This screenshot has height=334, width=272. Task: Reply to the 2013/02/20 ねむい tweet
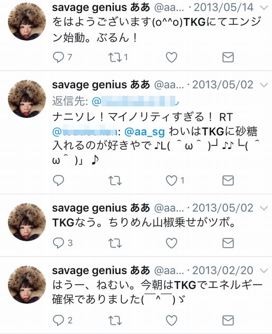(x=58, y=320)
